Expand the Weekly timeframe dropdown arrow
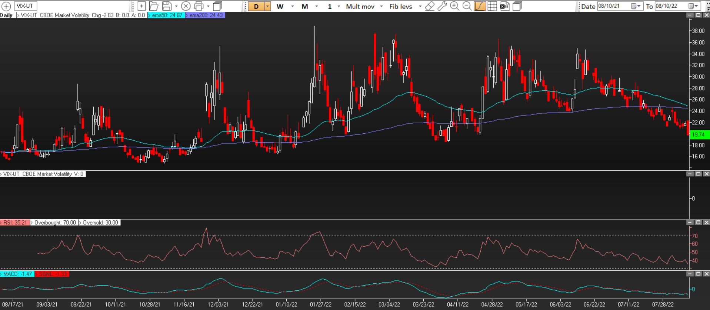This screenshot has width=710, height=310. tap(292, 6)
